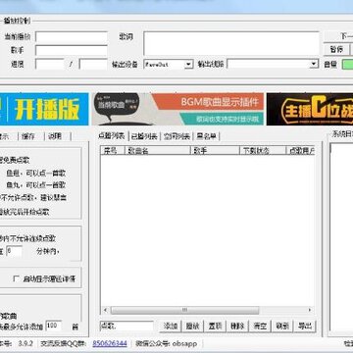This screenshot has width=353, height=353.
Task: Switch to the 空闲列表 tab
Action: pos(177,136)
